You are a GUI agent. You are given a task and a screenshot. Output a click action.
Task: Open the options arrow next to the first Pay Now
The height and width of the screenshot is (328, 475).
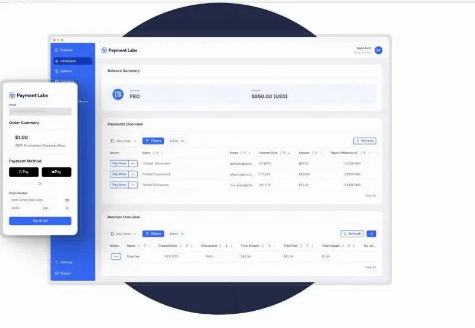133,163
